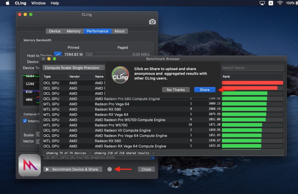Expand the Vector benchmark selector
Screen dimensions: 298x194
point(38,141)
